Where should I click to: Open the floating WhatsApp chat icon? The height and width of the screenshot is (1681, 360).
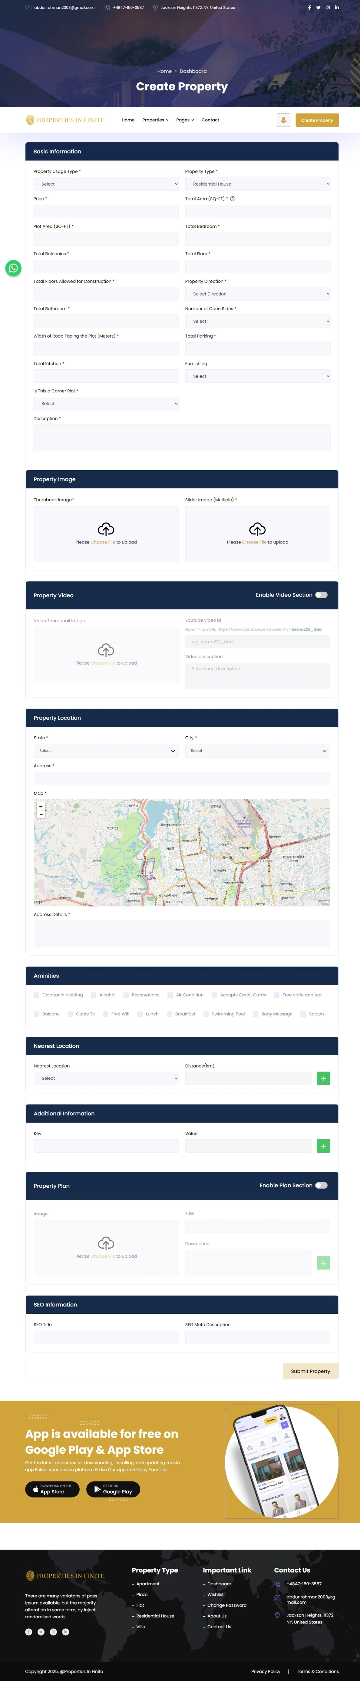[x=13, y=268]
